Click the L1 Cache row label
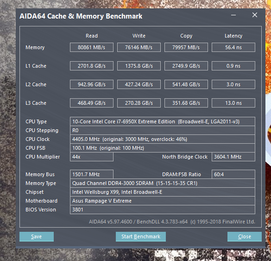This screenshot has width=271, height=261. 36,66
